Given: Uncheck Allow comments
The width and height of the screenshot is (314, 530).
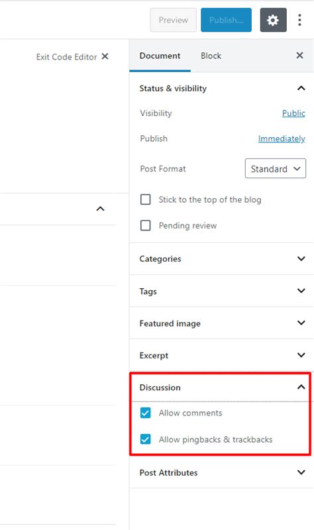Looking at the screenshot, I should click(x=145, y=413).
